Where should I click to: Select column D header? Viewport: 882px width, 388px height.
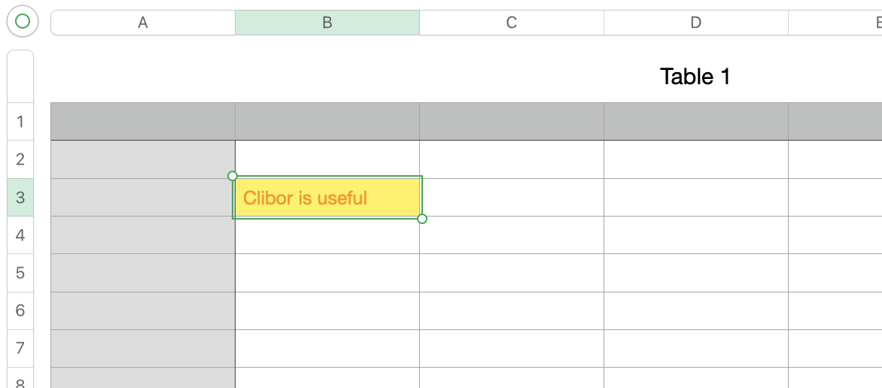pos(696,23)
